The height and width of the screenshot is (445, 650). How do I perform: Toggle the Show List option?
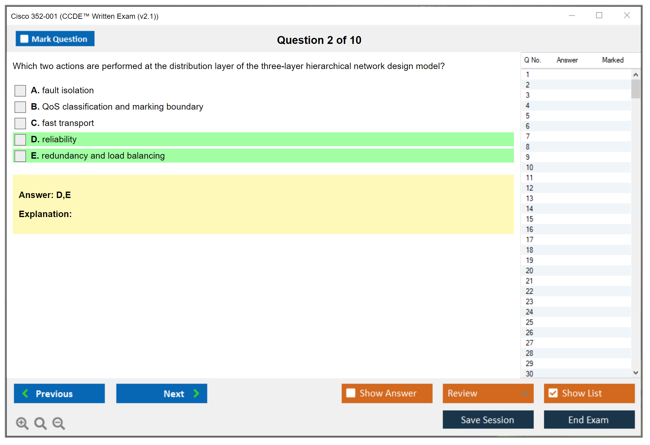553,393
